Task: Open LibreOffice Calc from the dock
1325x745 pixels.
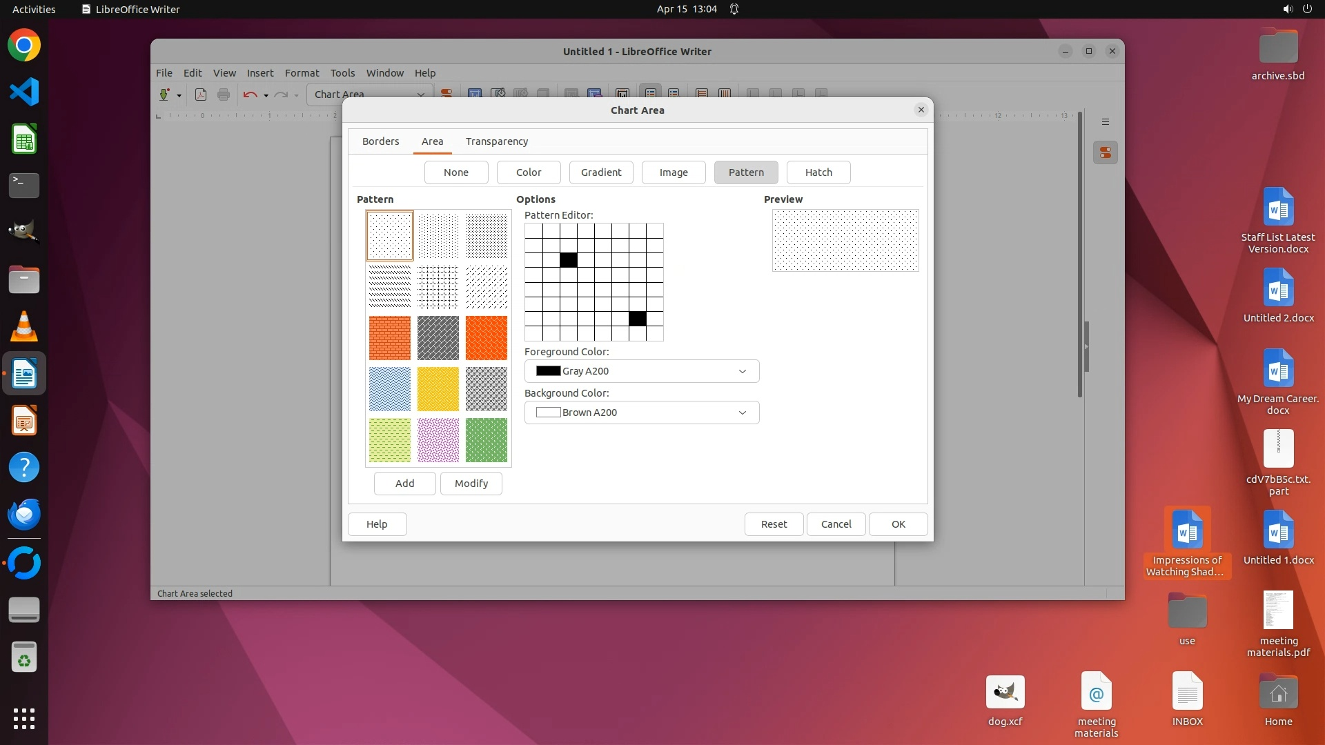Action: [24, 139]
